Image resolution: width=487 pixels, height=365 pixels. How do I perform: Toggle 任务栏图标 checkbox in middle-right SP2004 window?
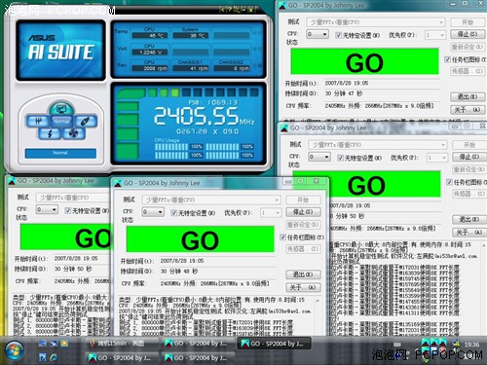point(450,182)
